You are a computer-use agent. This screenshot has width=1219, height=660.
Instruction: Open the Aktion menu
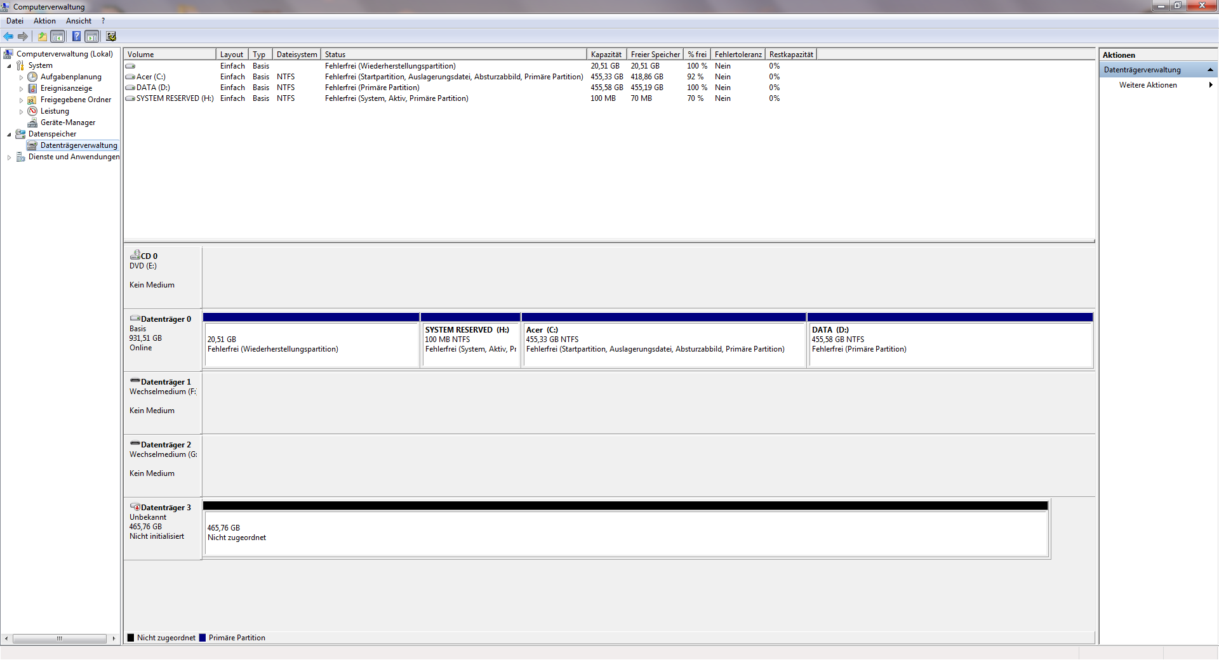(44, 21)
